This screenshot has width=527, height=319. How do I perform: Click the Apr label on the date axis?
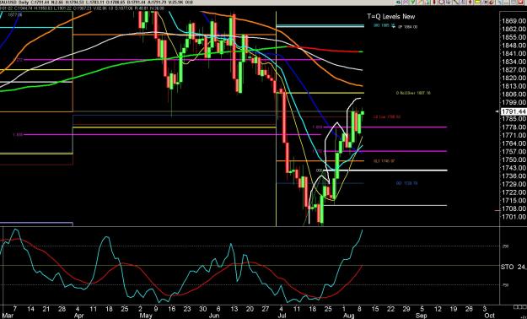[x=78, y=316]
